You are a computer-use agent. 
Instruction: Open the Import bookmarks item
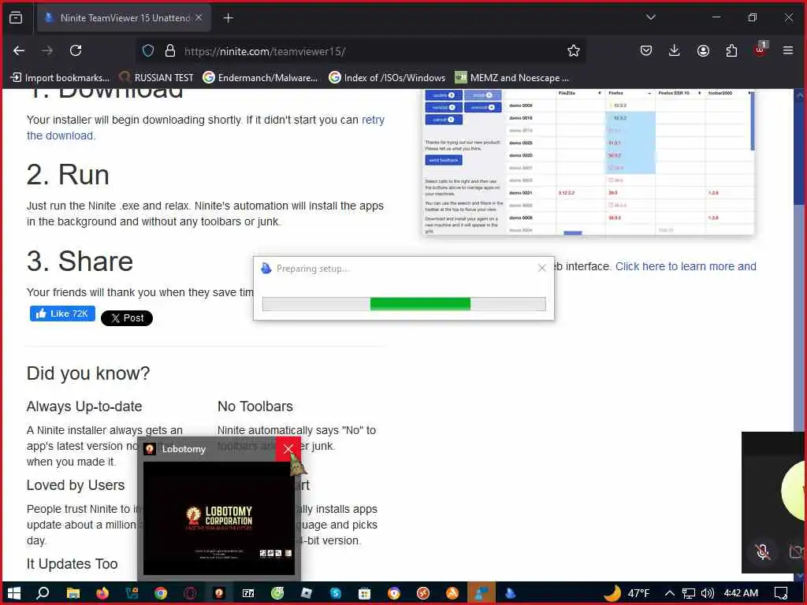(60, 78)
